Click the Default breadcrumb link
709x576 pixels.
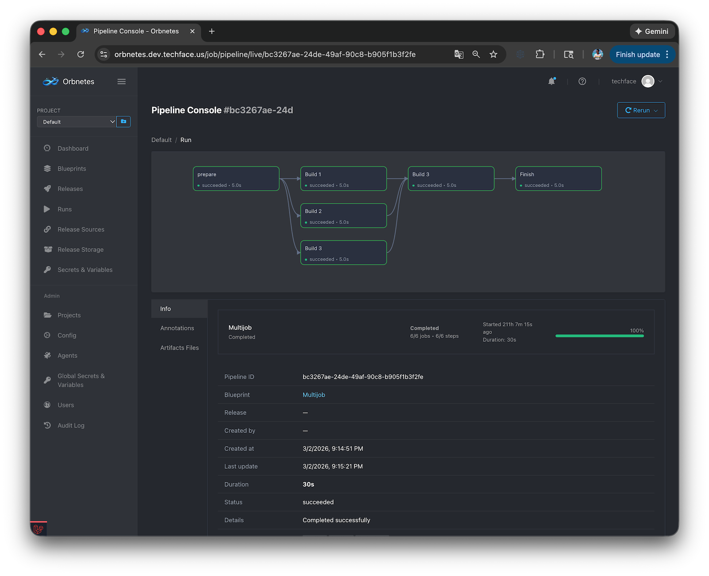[x=161, y=140]
